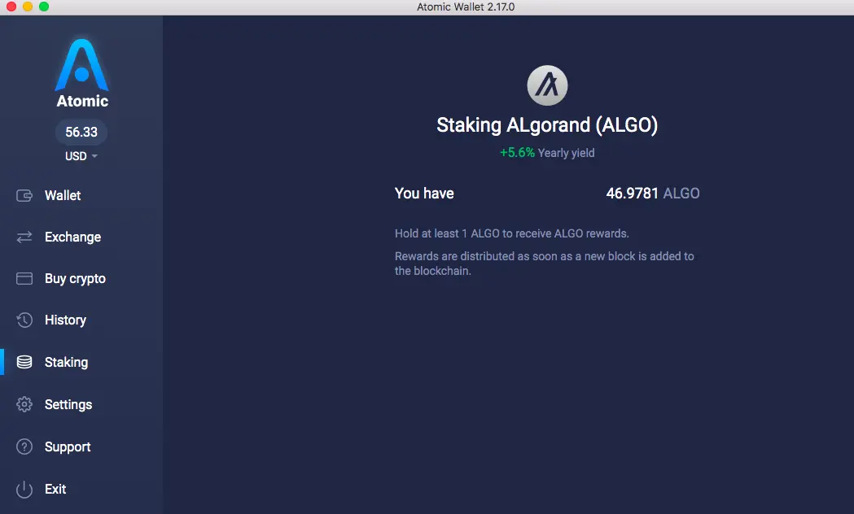Image resolution: width=854 pixels, height=514 pixels.
Task: Open the Buy crypto section
Action: point(75,278)
